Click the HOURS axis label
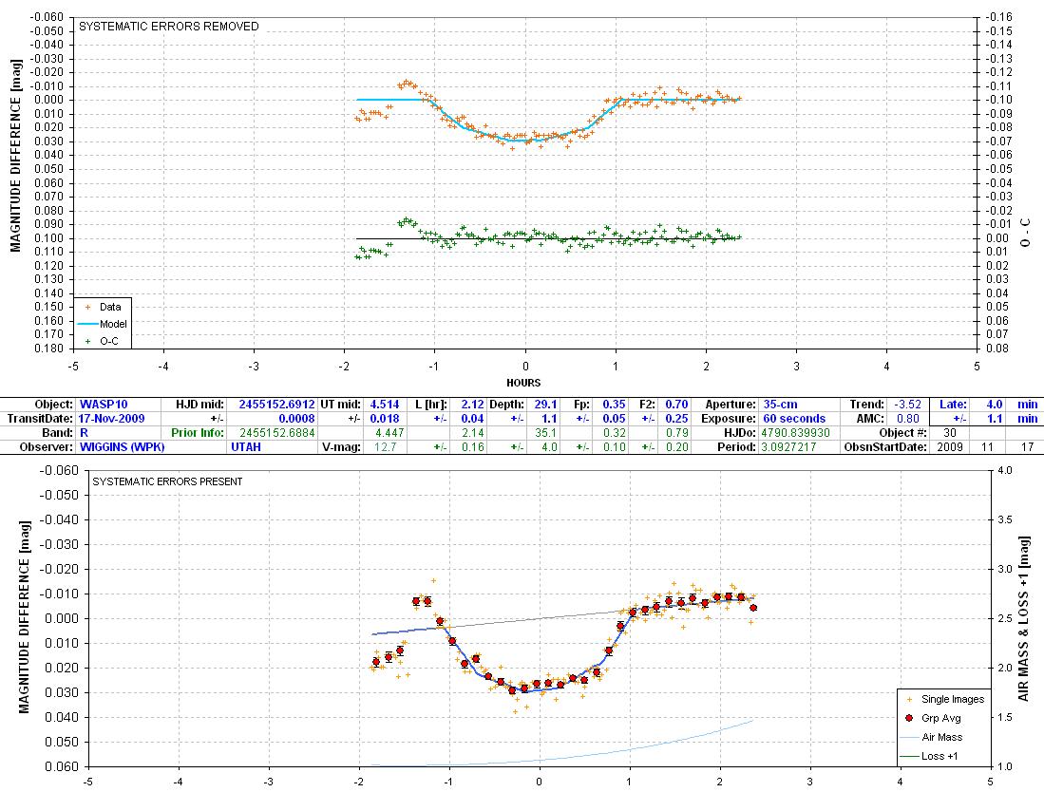This screenshot has width=1044, height=792. 523,383
